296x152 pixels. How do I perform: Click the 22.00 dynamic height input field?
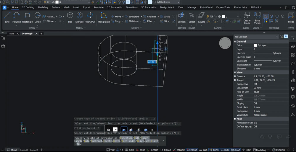152,62
